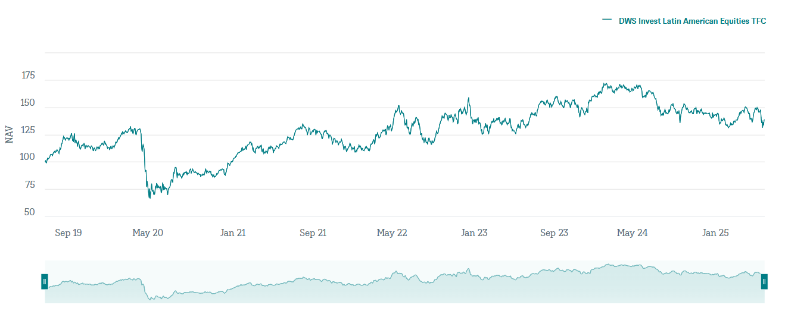This screenshot has width=785, height=311.
Task: Select the Jan 25 x-axis label
Action: pos(715,233)
